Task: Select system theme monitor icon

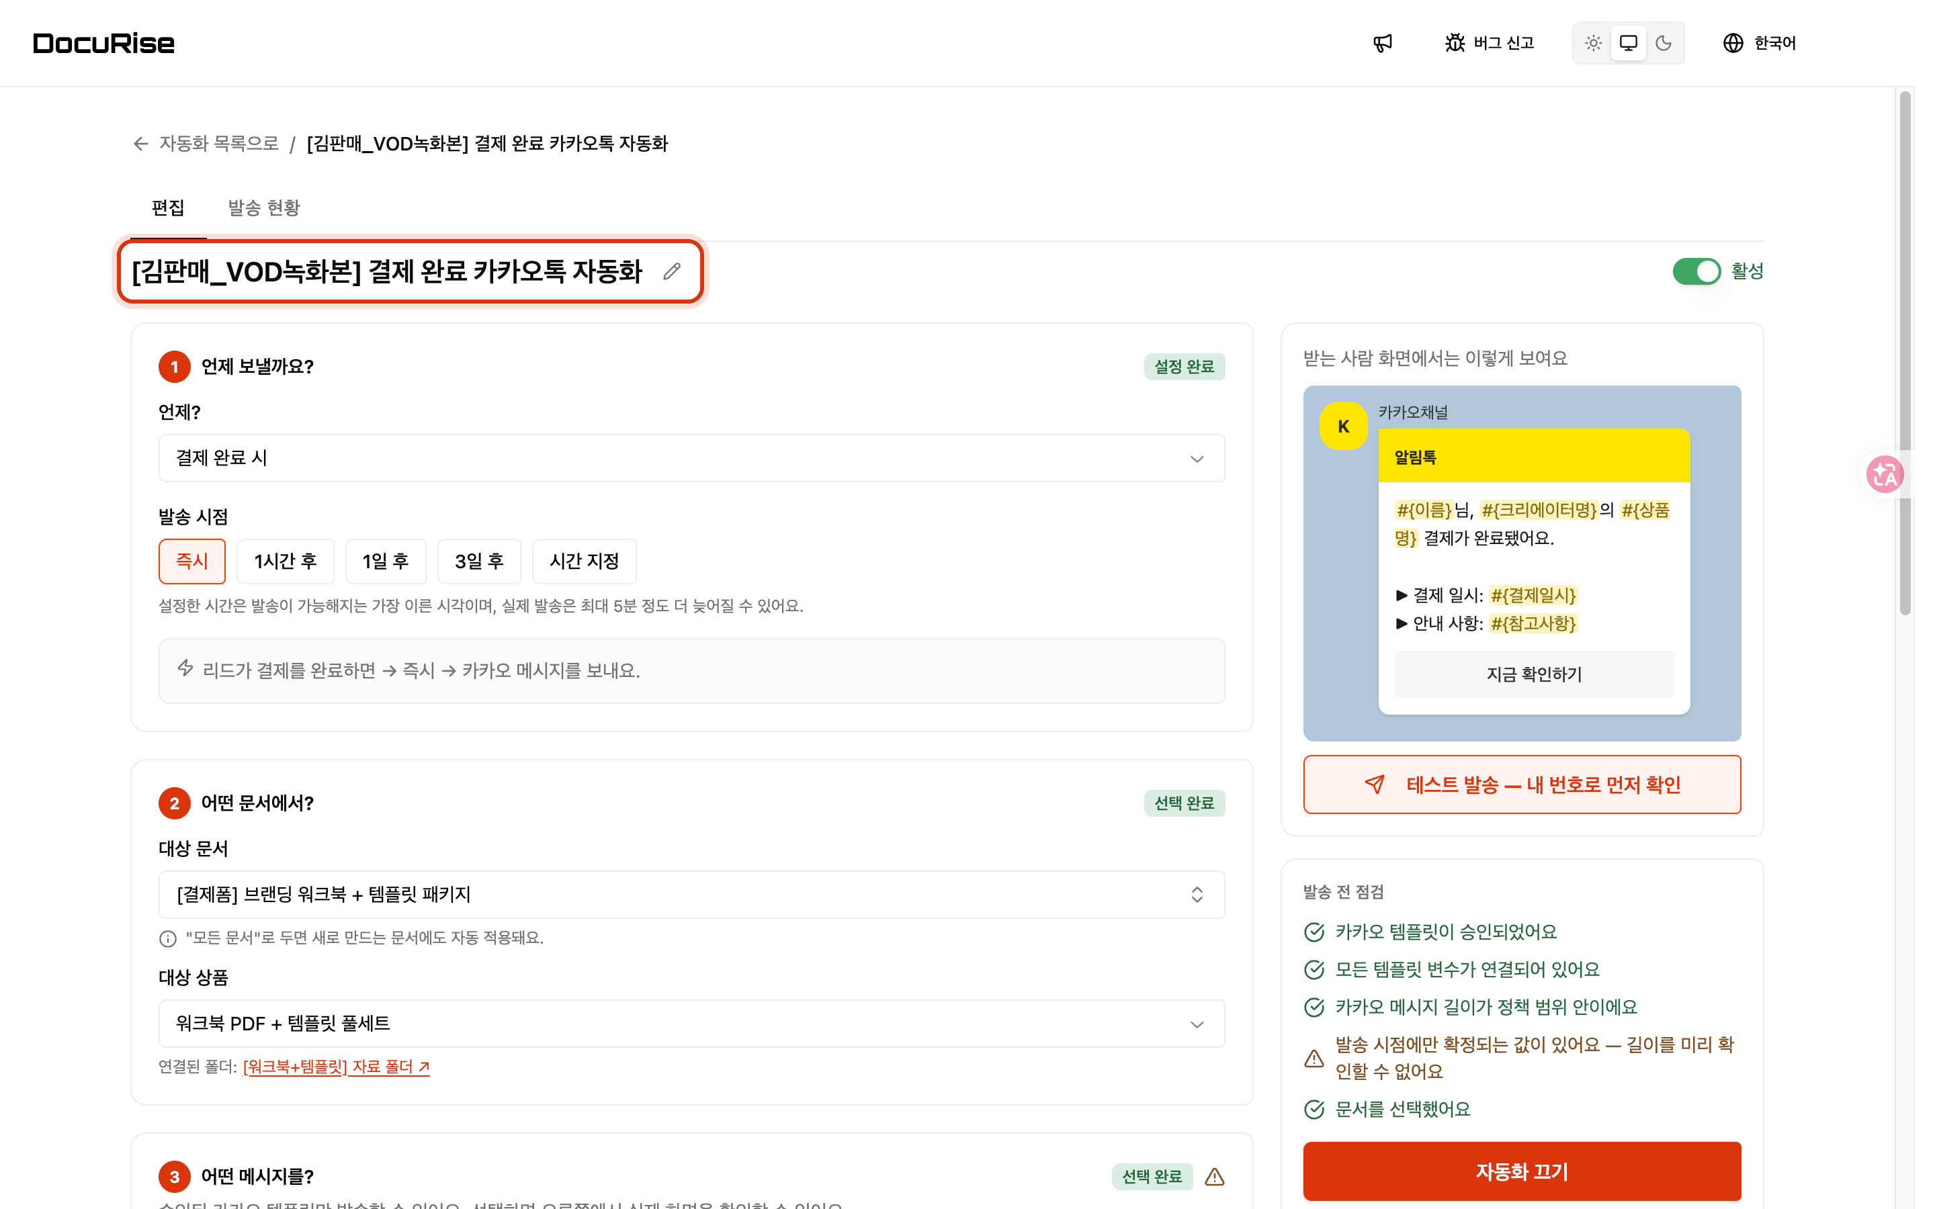Action: click(1628, 43)
